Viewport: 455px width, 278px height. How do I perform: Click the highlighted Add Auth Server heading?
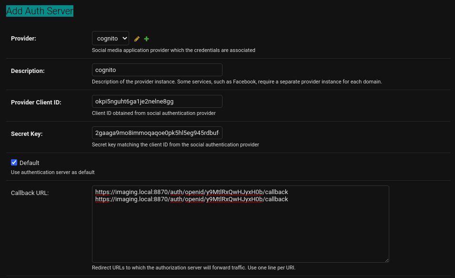click(40, 10)
